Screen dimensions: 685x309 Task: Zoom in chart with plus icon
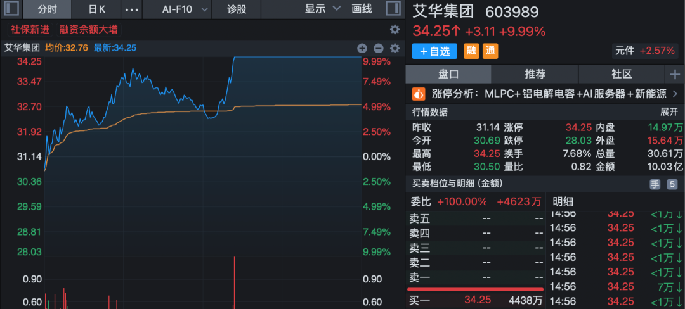[362, 48]
